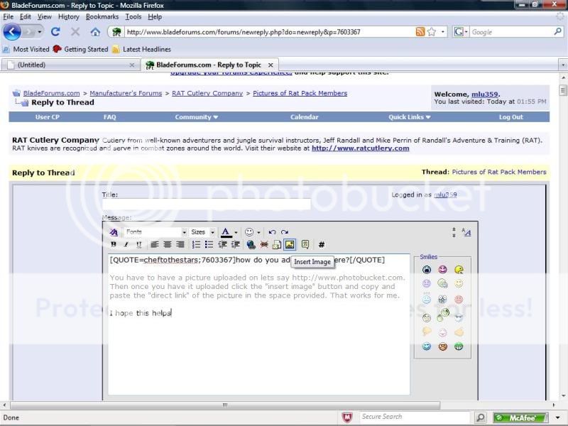Screen dimensions: 568x426
Task: Click the smiley face icon in the toolbar
Action: [x=249, y=232]
